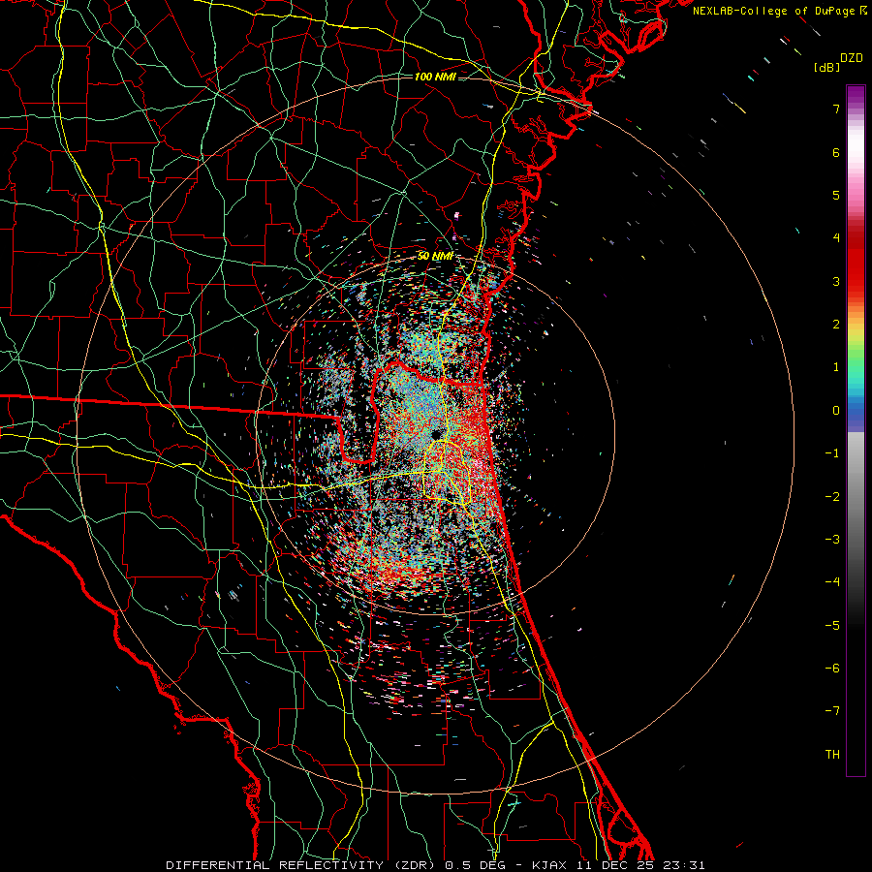The height and width of the screenshot is (872, 872).
Task: Click the legend value "4"
Action: (836, 238)
